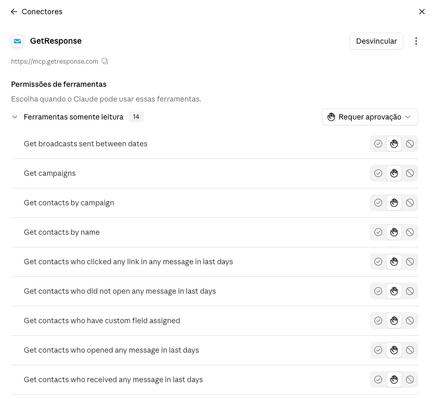Open the three-dot more options menu
The image size is (432, 399).
tap(416, 41)
